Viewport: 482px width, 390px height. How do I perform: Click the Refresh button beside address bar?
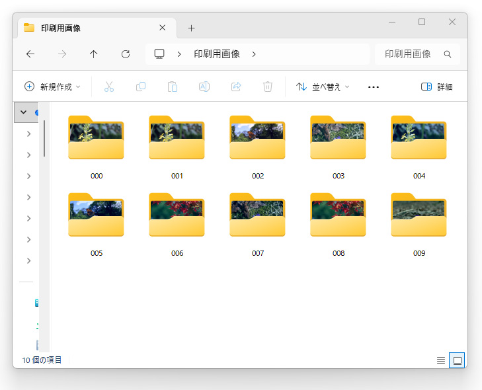(x=126, y=54)
